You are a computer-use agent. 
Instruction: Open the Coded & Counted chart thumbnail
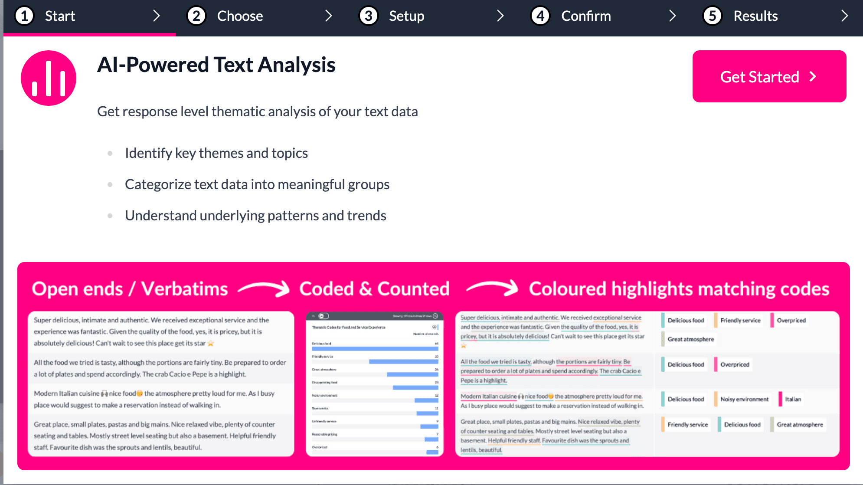(375, 384)
